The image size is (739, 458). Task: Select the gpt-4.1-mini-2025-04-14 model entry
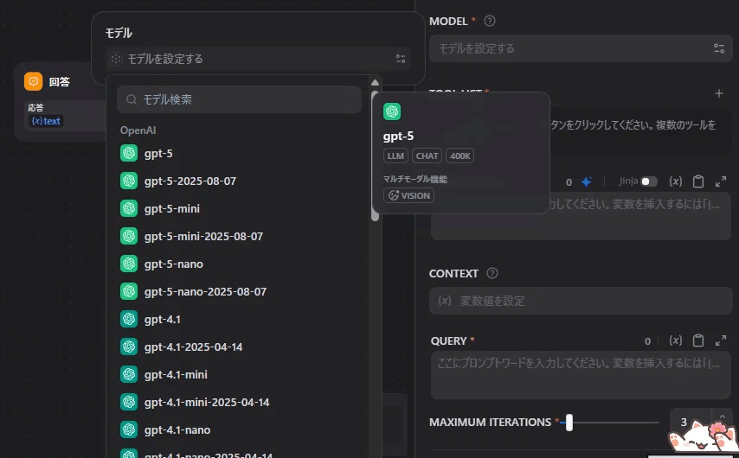[x=207, y=403]
